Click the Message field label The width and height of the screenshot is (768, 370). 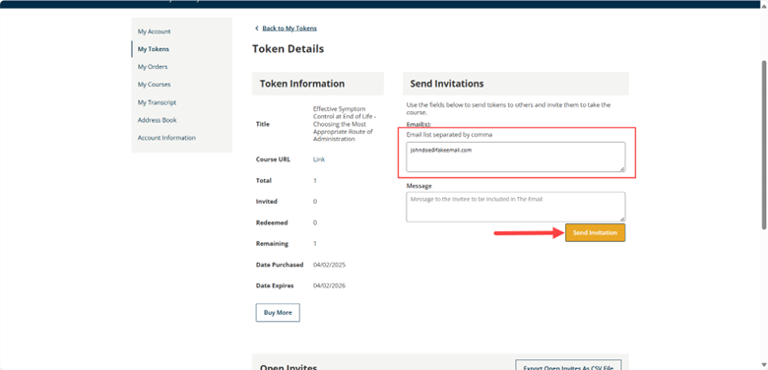pyautogui.click(x=418, y=186)
